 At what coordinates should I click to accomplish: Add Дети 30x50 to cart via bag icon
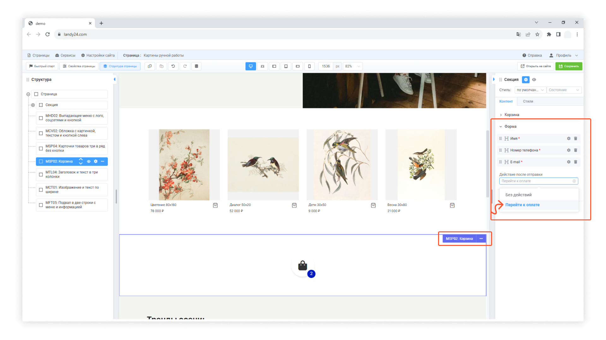373,205
